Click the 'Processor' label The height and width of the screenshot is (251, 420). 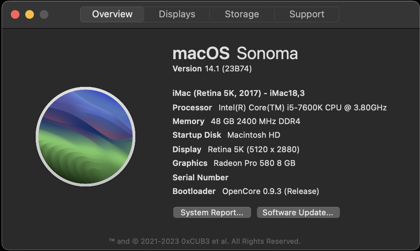(x=192, y=107)
